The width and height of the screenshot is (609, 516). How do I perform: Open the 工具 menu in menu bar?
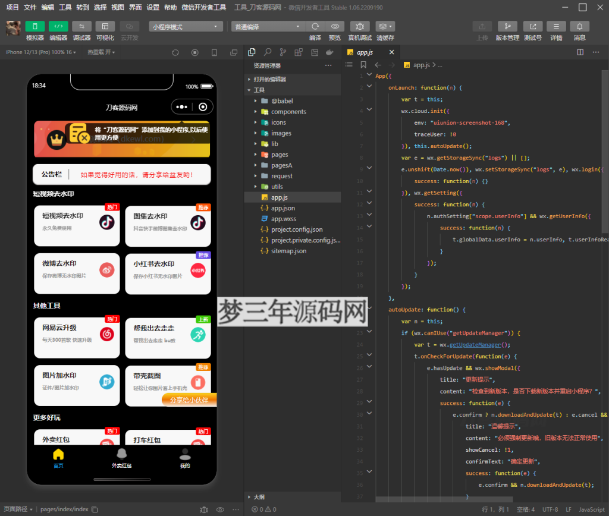point(65,7)
